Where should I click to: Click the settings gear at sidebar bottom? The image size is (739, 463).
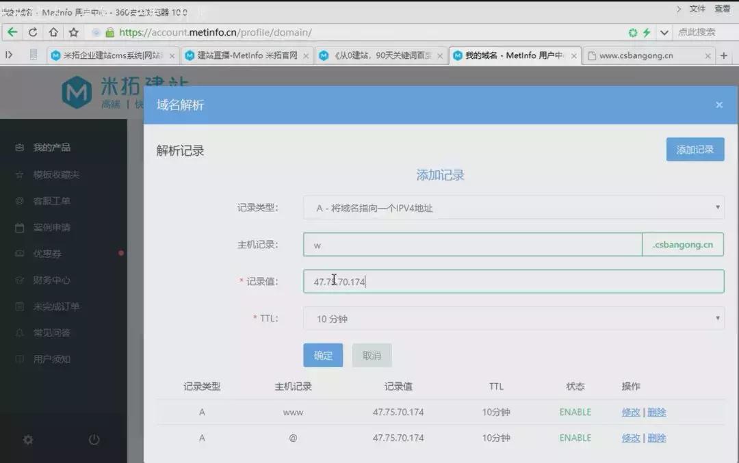[x=27, y=441]
